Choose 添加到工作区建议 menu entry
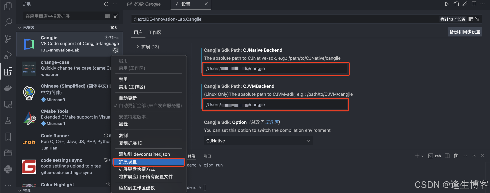The height and width of the screenshot is (193, 490). click(x=149, y=188)
